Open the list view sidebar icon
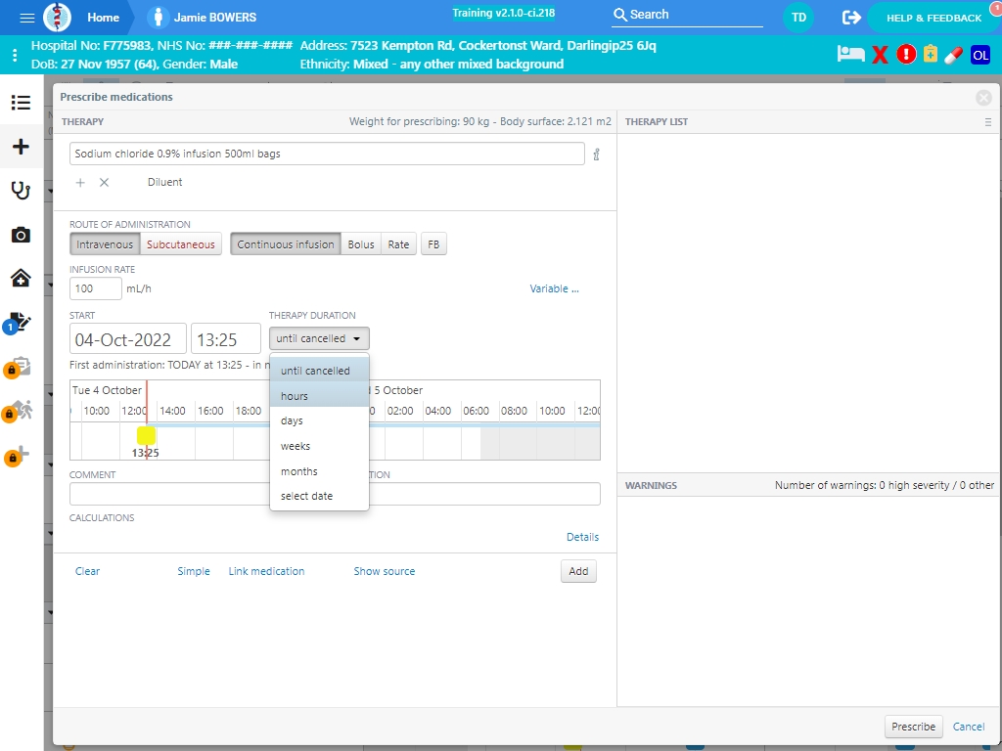The height and width of the screenshot is (751, 1002). 21,102
